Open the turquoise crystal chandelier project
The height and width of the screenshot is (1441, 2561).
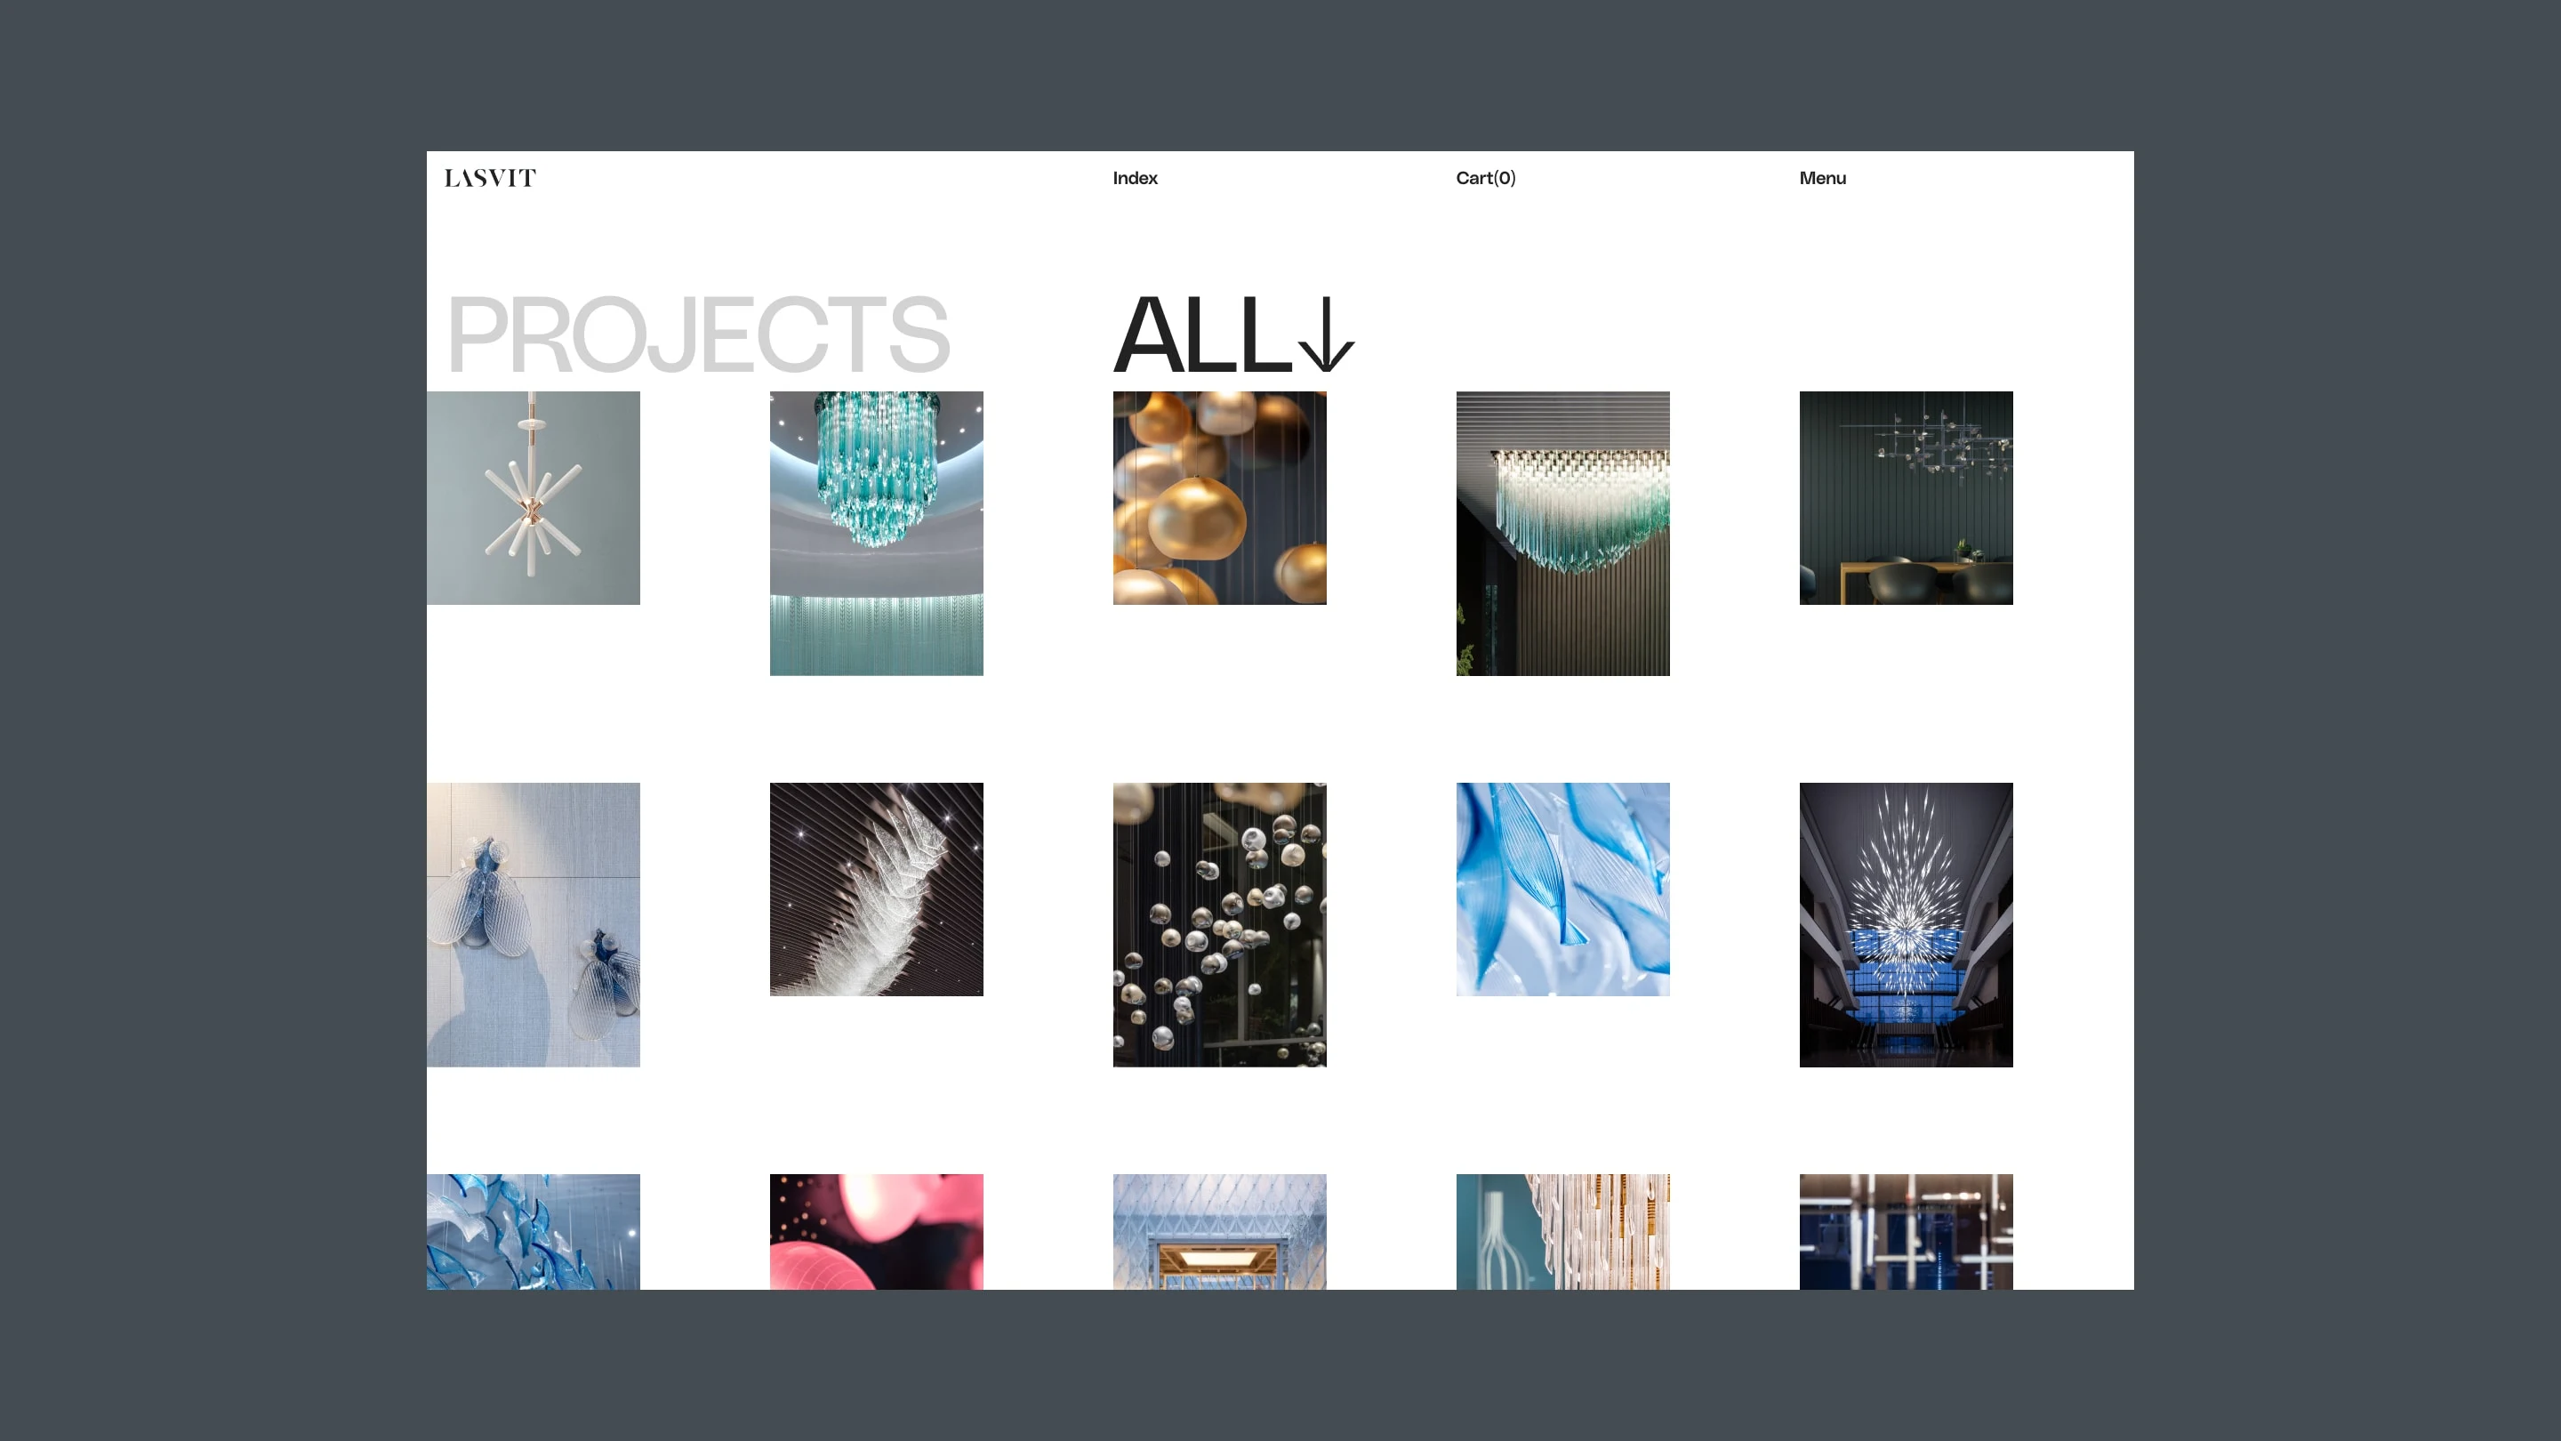[x=876, y=533]
